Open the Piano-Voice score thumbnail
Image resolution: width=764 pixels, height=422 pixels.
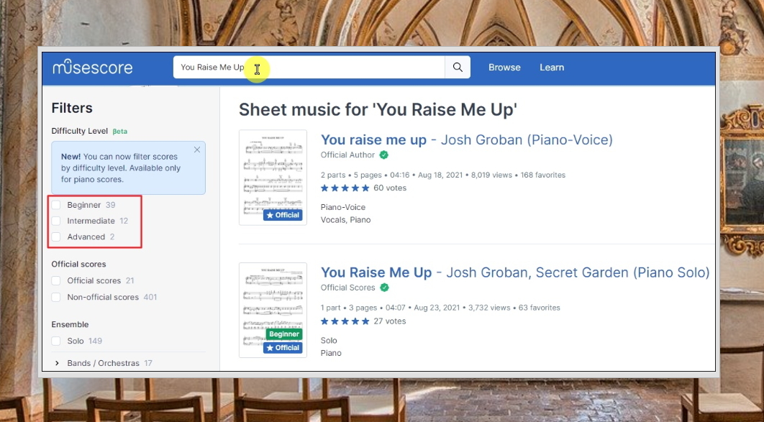coord(273,177)
